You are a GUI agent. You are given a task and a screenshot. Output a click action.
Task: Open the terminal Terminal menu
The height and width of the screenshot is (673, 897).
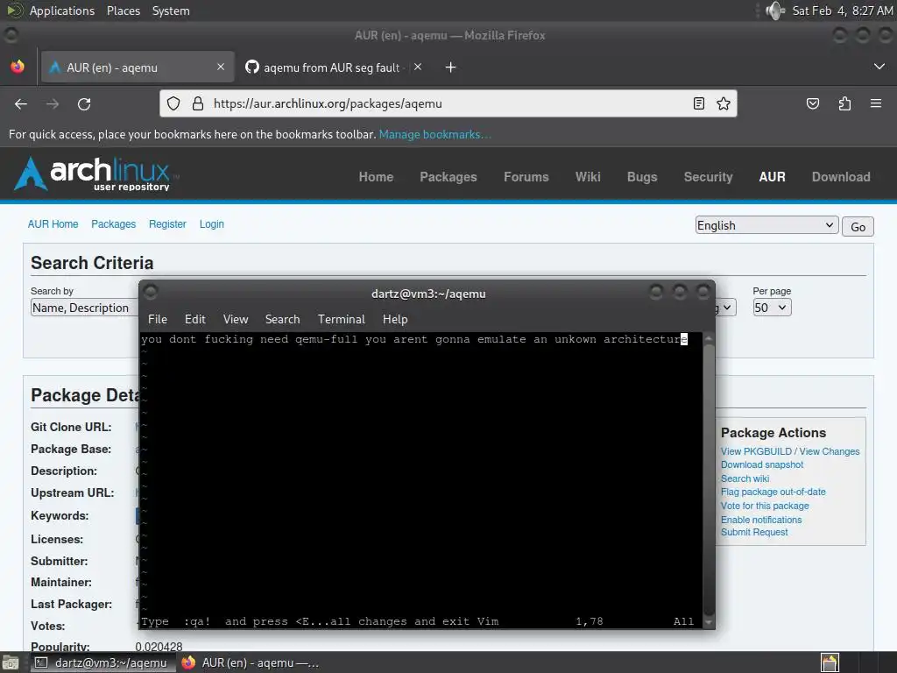tap(342, 319)
